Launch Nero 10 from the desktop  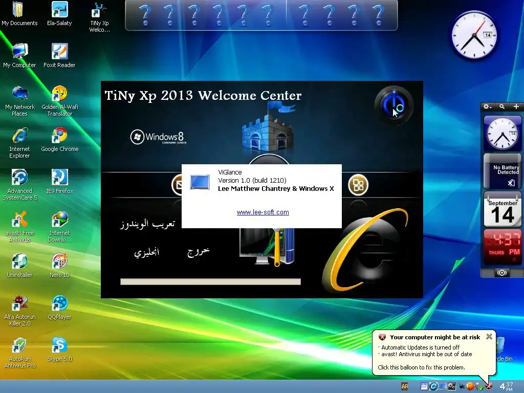tap(59, 266)
